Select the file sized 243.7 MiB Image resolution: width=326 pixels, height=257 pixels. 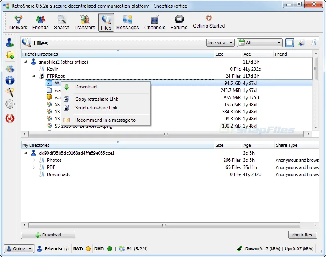click(166, 90)
